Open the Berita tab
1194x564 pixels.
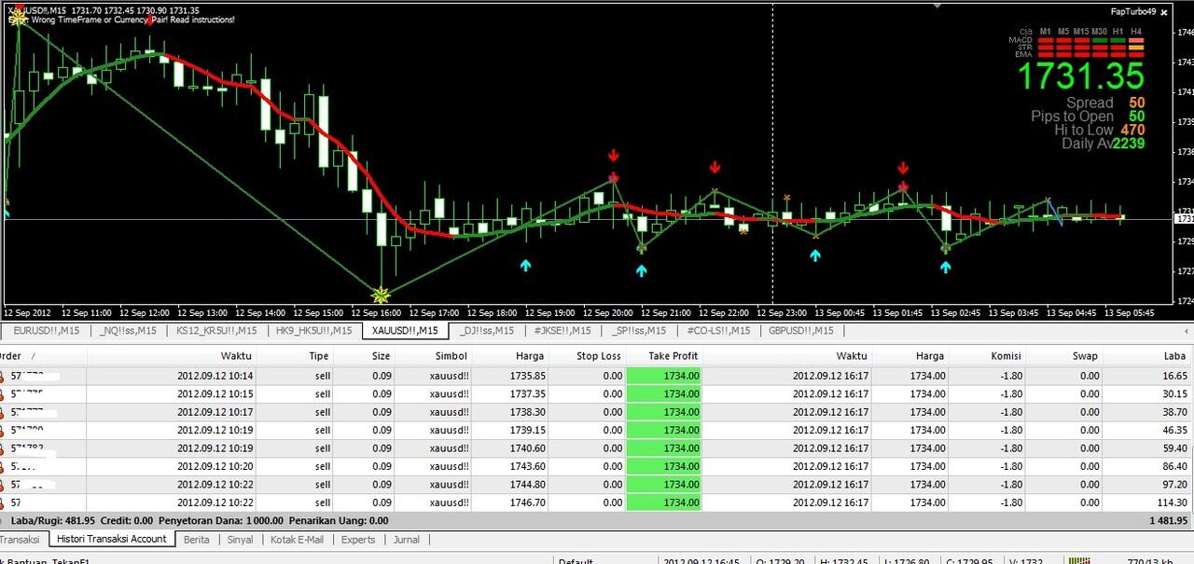click(x=196, y=539)
